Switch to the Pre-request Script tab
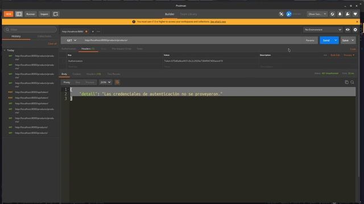 (121, 49)
